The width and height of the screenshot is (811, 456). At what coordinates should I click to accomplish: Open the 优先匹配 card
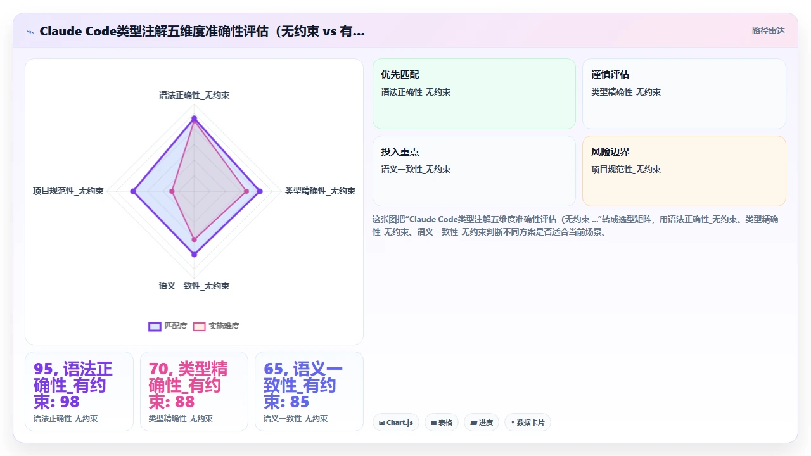coord(474,94)
